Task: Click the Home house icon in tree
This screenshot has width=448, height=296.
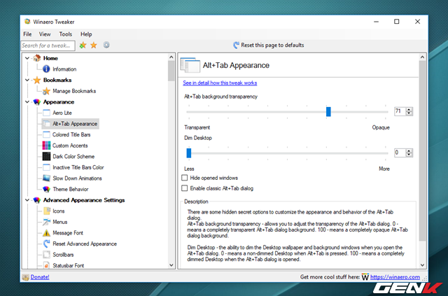Action: (x=37, y=58)
